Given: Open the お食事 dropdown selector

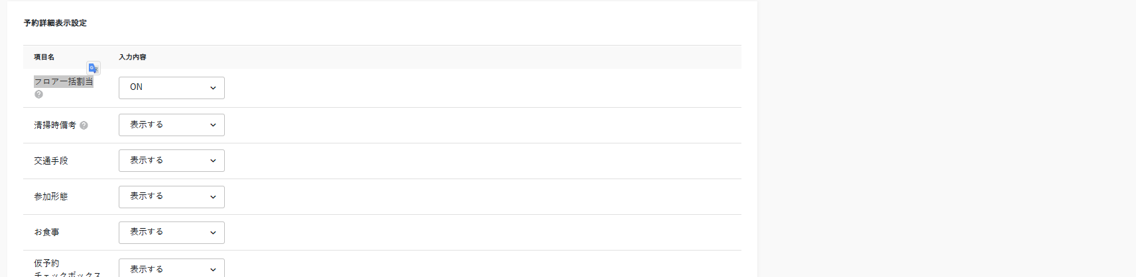Looking at the screenshot, I should pyautogui.click(x=171, y=232).
